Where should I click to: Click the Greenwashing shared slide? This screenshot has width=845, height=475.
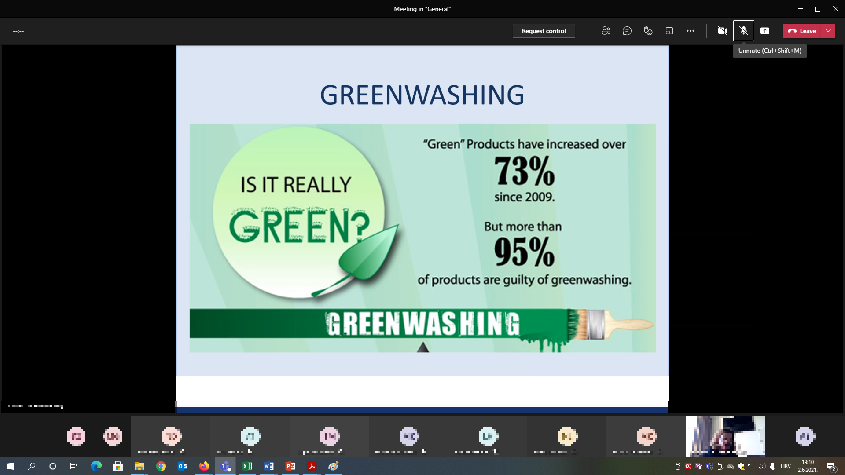coord(422,211)
